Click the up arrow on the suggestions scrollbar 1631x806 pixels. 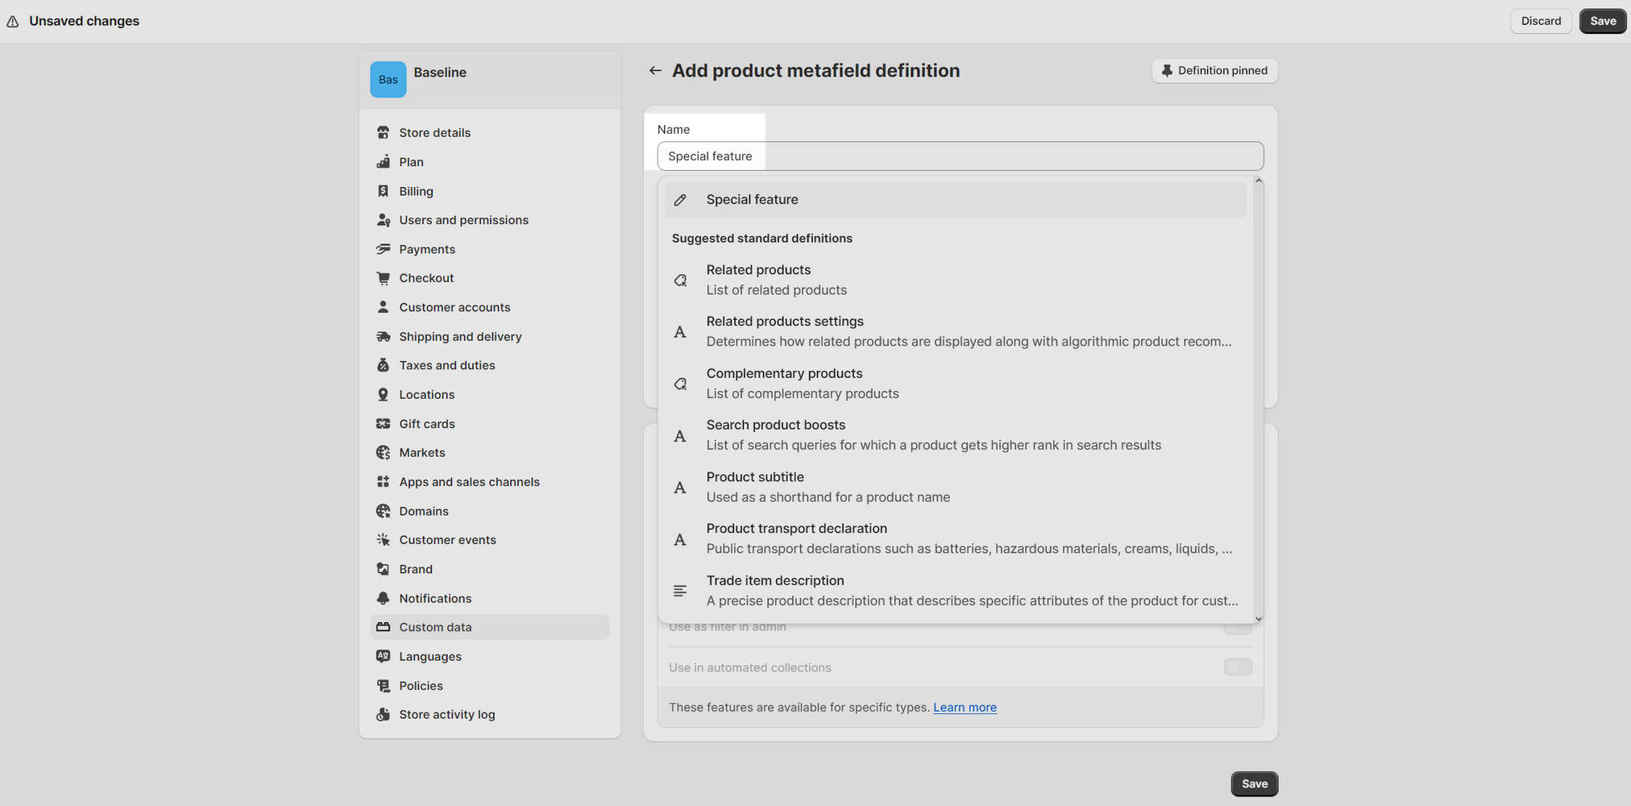pyautogui.click(x=1259, y=180)
